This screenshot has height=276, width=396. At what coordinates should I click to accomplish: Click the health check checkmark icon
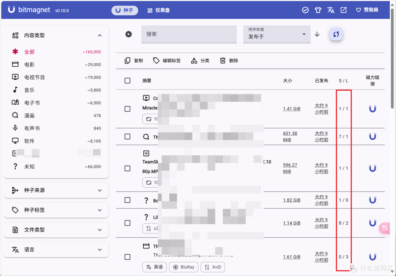coord(305,10)
